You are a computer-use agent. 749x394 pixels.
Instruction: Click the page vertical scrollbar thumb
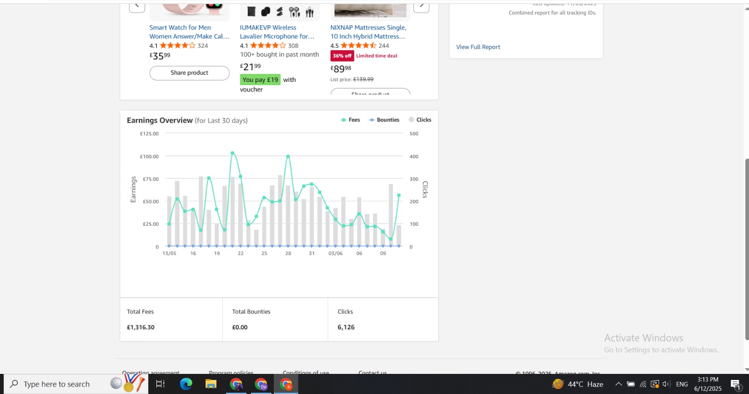(747, 248)
